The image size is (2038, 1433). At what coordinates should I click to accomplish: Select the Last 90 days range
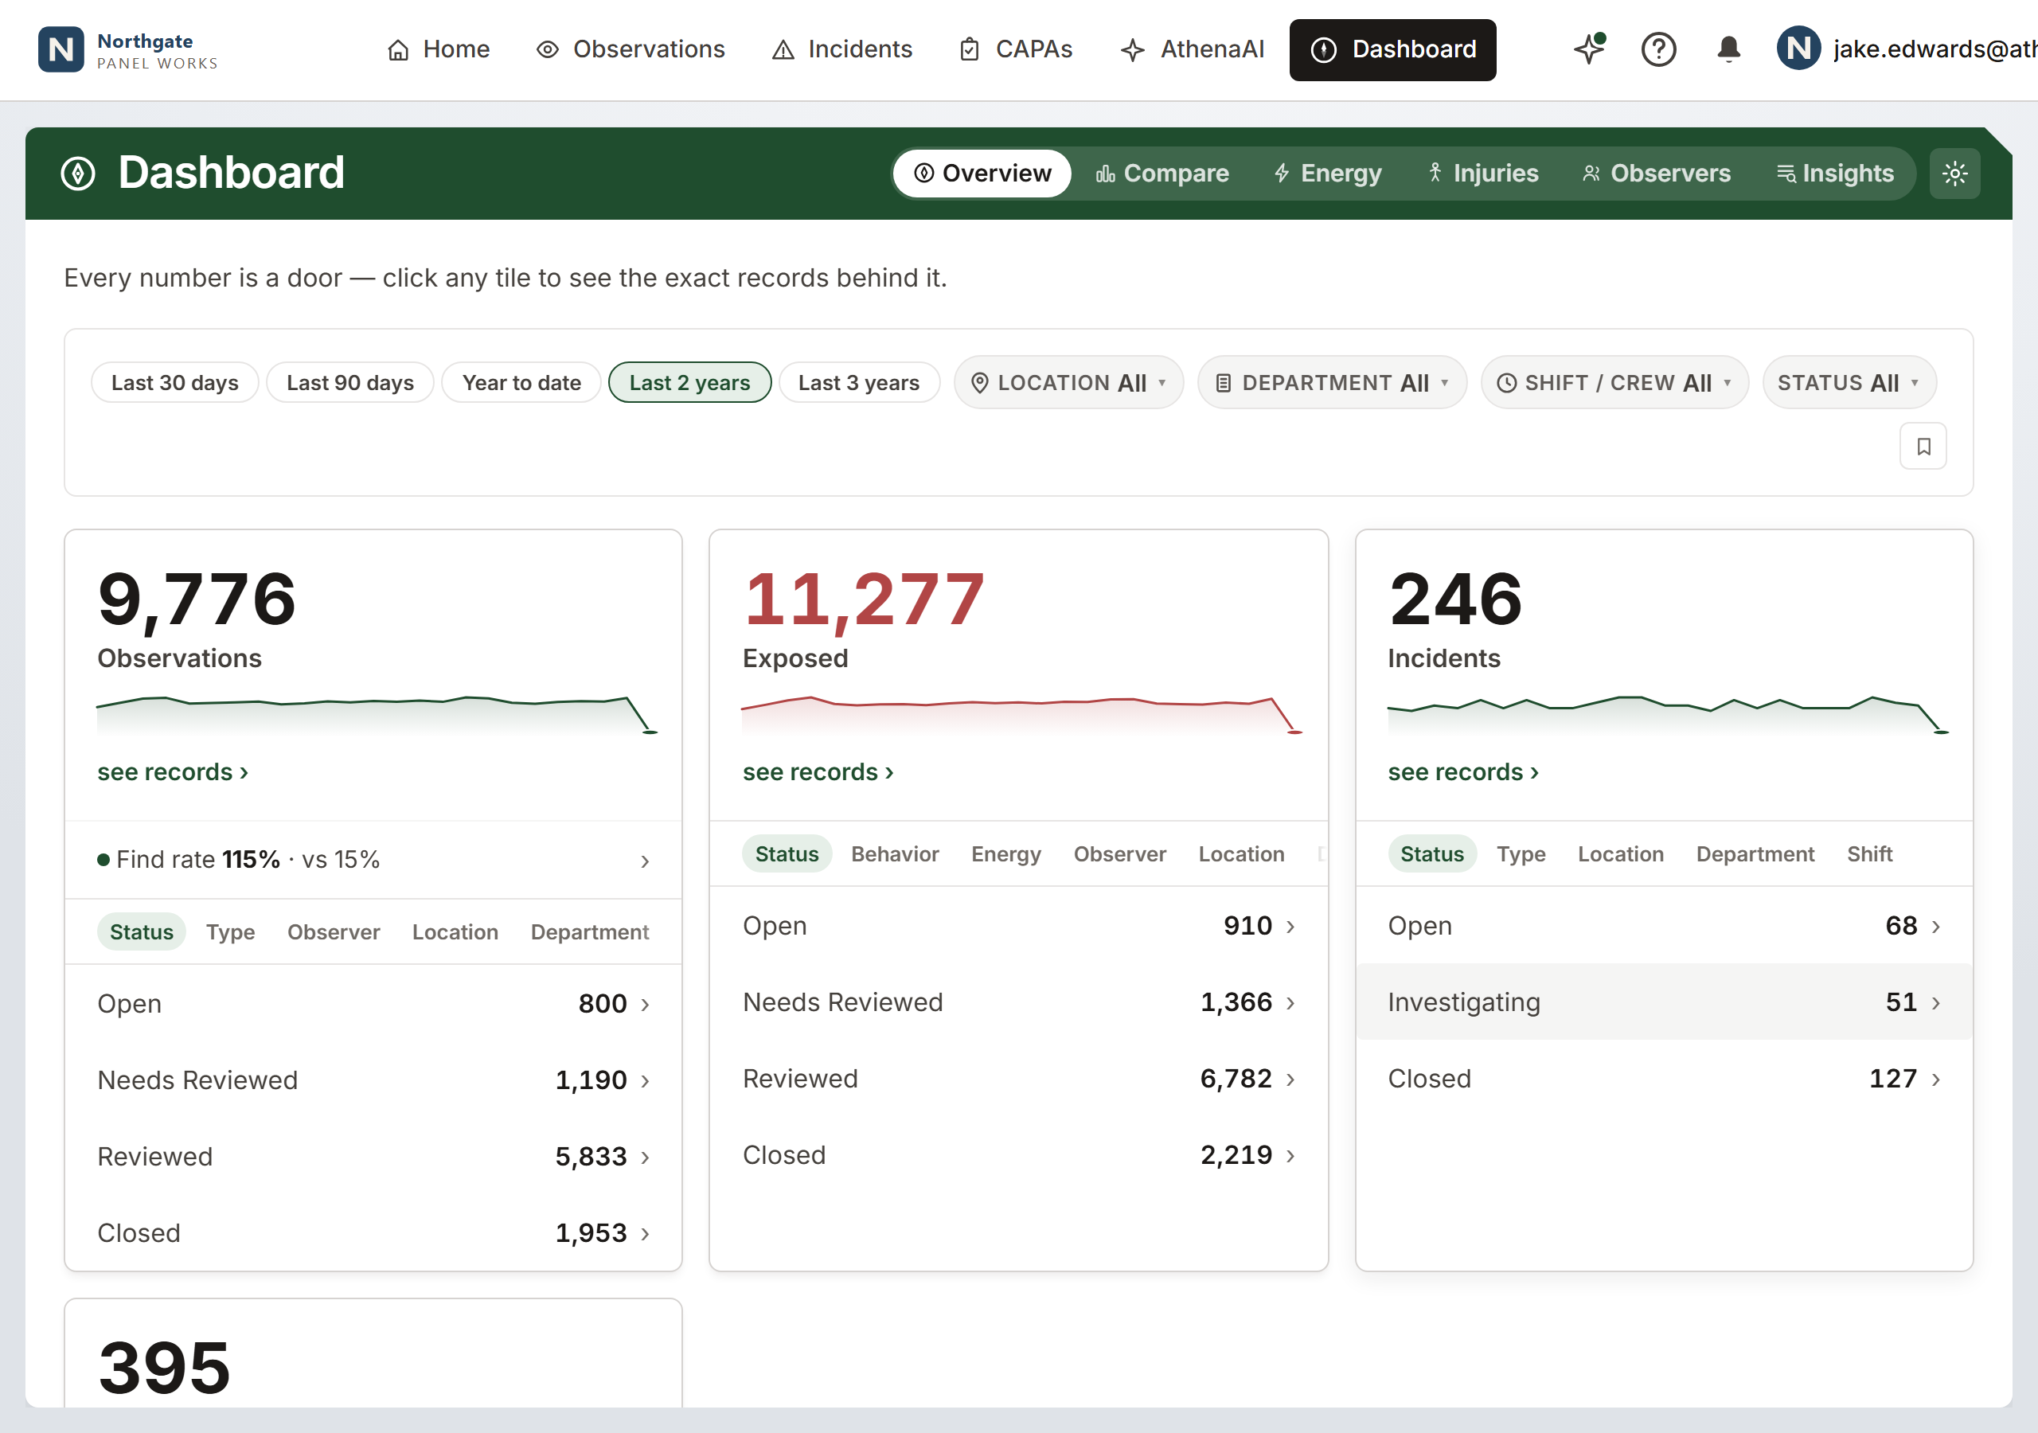[x=349, y=383]
